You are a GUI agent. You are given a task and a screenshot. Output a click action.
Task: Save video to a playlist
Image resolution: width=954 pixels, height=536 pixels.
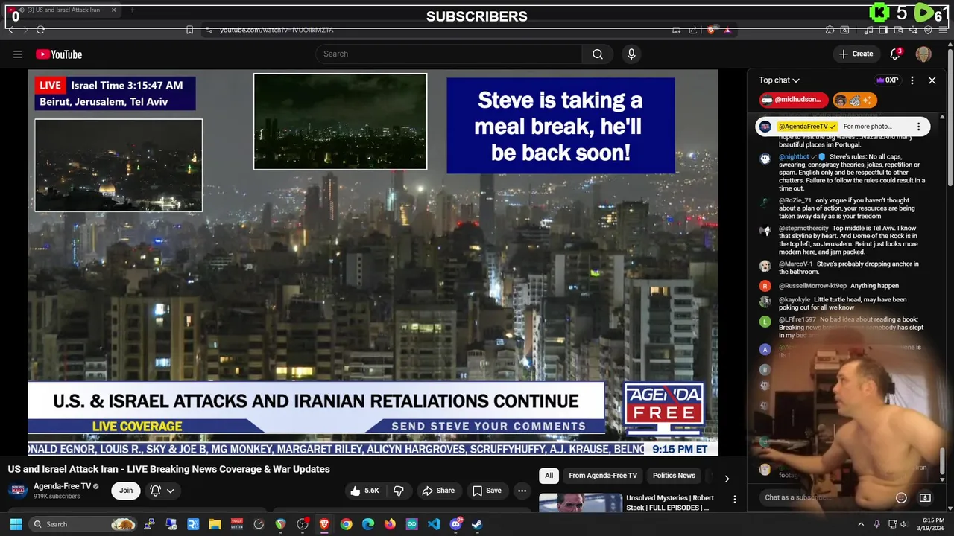pyautogui.click(x=487, y=491)
